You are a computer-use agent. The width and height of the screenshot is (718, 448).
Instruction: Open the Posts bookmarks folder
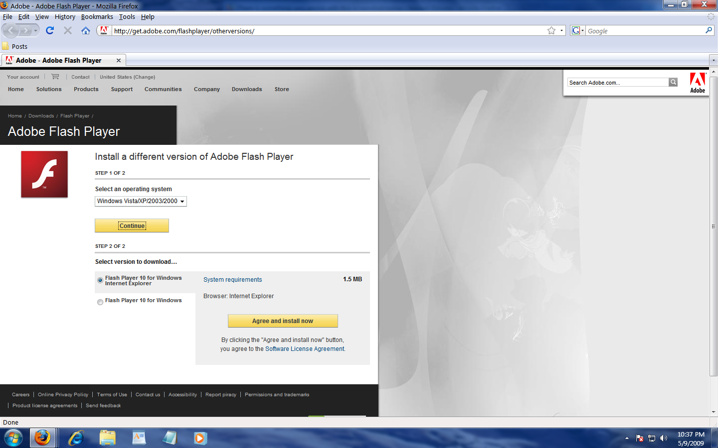point(14,46)
